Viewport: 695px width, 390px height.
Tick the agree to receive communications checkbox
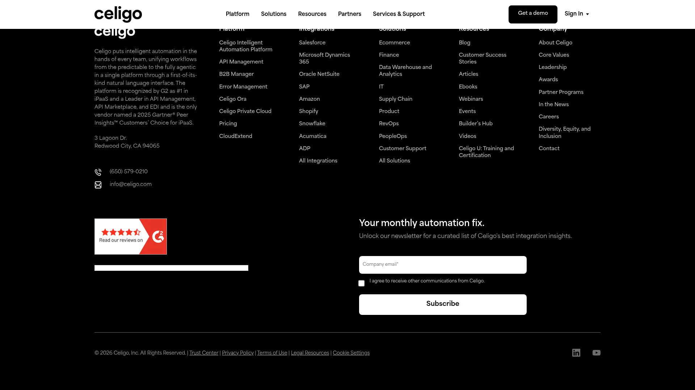click(361, 283)
